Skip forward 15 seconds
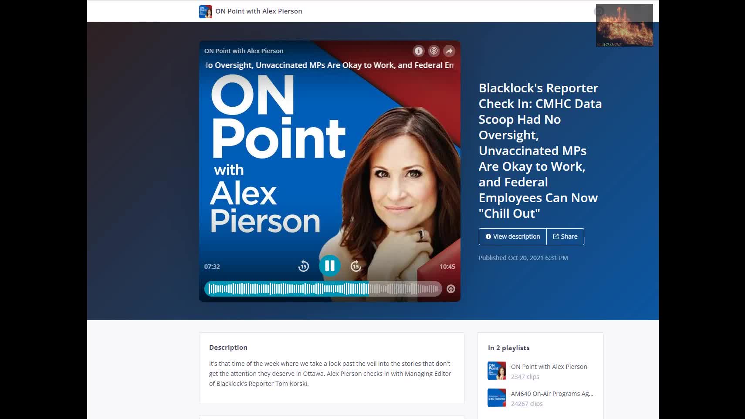This screenshot has width=745, height=419. (356, 266)
